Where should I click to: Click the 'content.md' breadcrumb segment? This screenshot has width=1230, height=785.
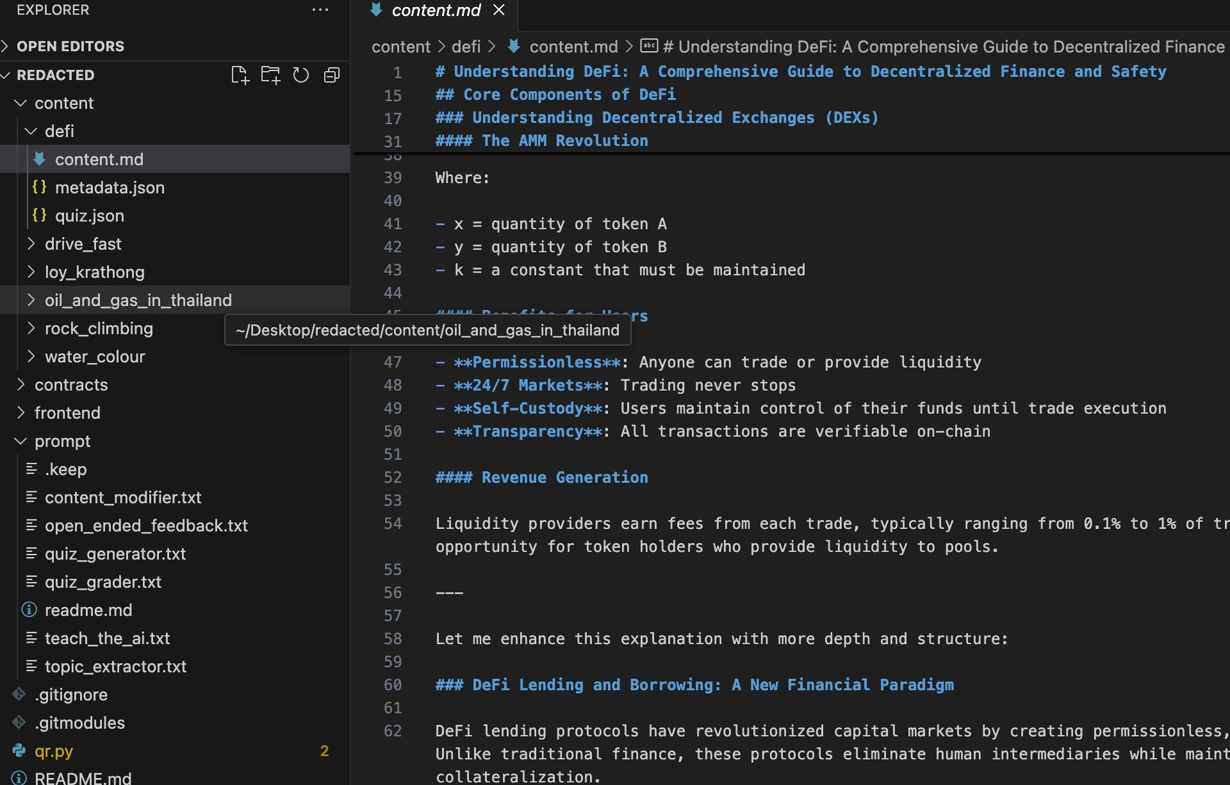[573, 47]
